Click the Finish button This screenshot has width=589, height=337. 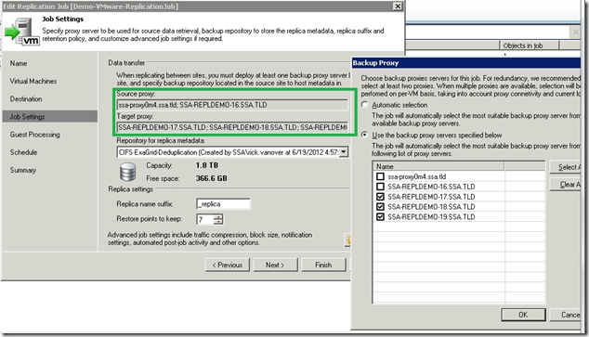323,265
